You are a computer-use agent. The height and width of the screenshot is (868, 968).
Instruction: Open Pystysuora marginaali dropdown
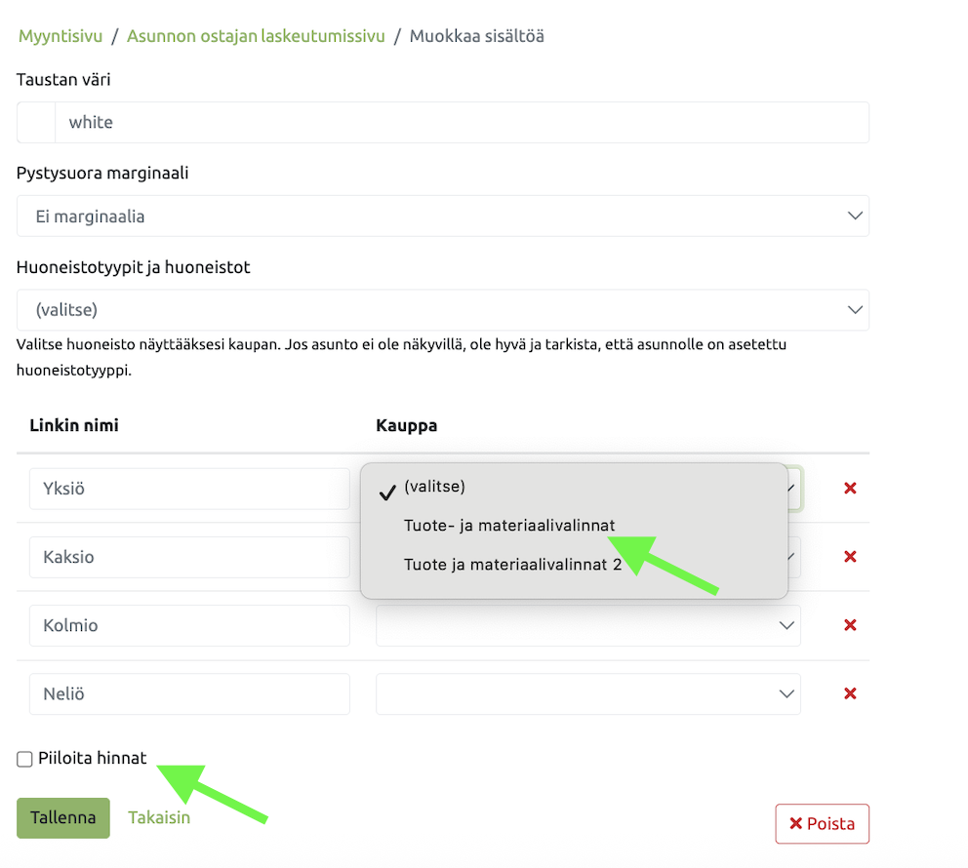(x=442, y=216)
